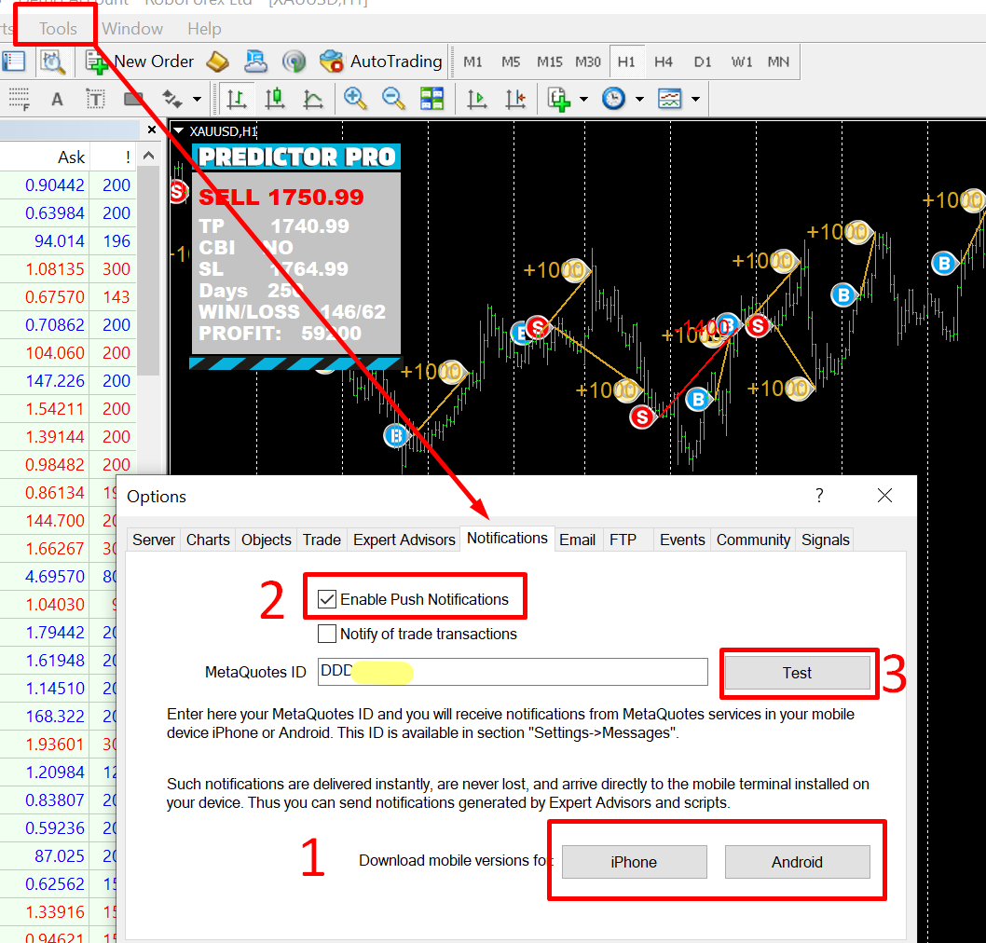The width and height of the screenshot is (986, 943).
Task: Select the H1 timeframe
Action: pyautogui.click(x=626, y=61)
